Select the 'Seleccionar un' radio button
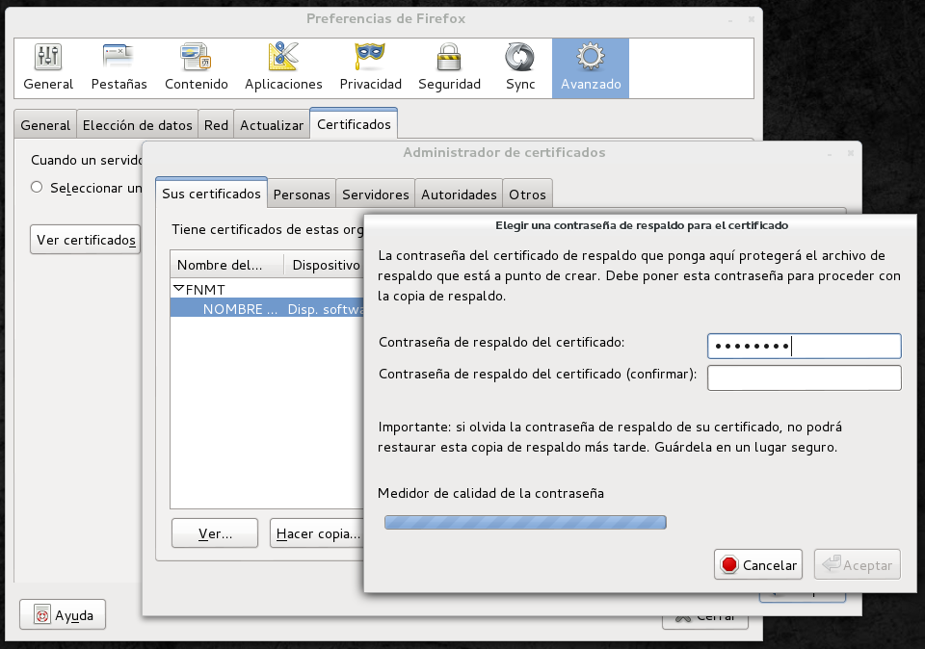Viewport: 925px width, 649px height. pyautogui.click(x=37, y=188)
